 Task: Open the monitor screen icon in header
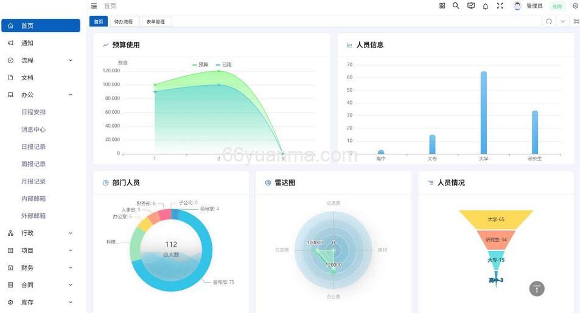(471, 5)
